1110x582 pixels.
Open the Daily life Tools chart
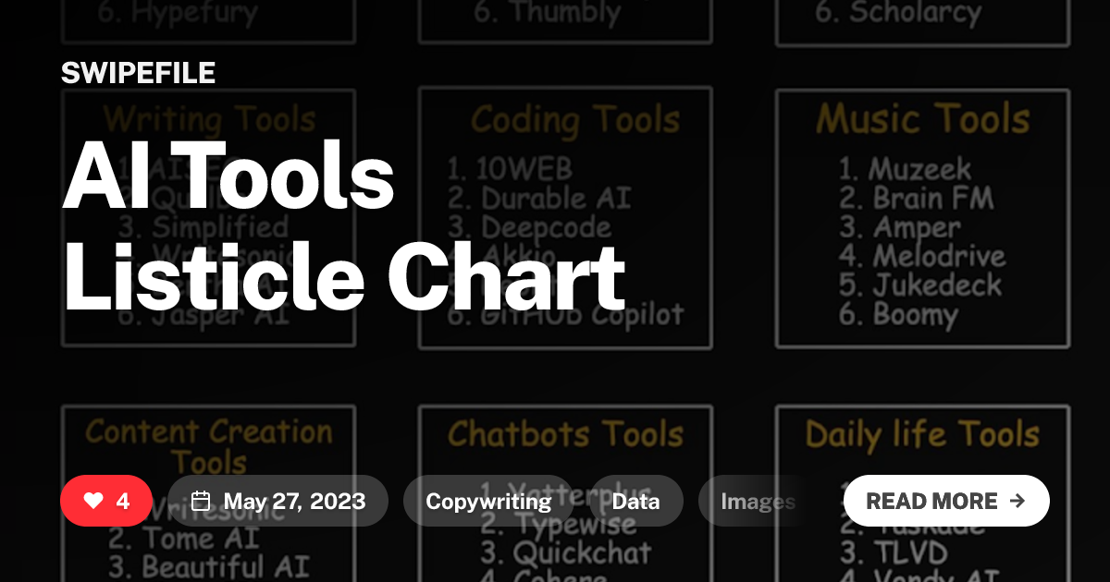(921, 434)
